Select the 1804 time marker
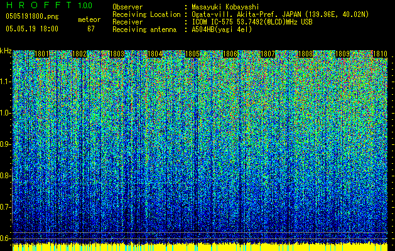 pos(154,54)
